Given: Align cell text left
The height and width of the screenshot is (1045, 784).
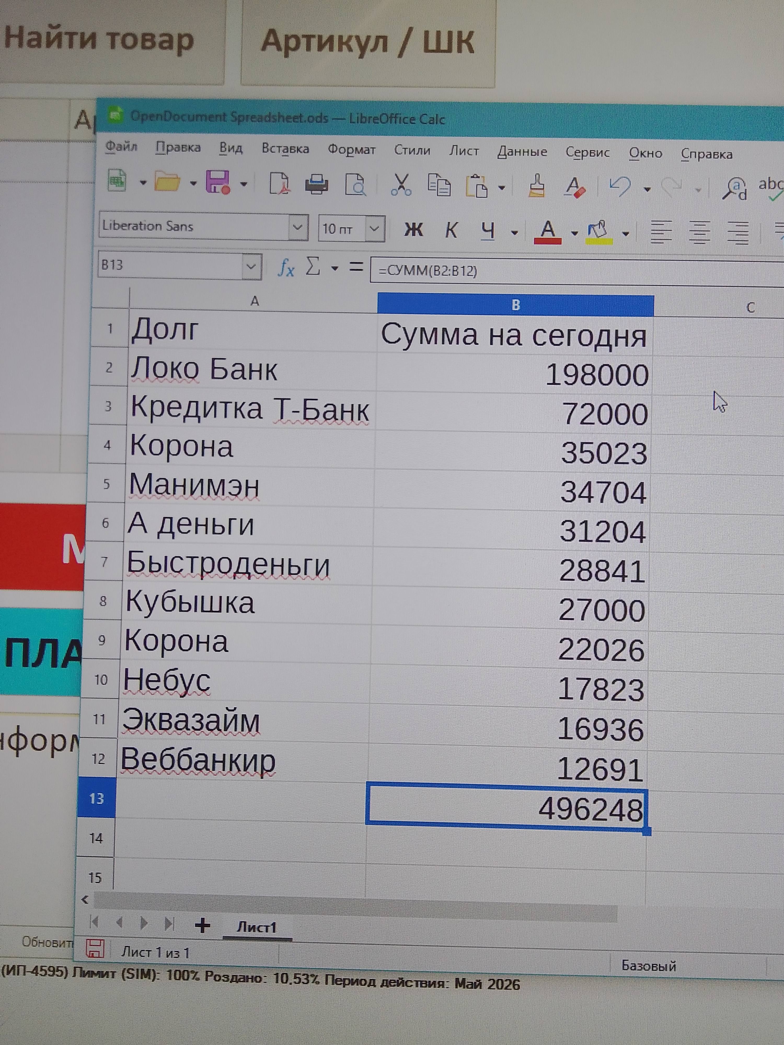Looking at the screenshot, I should click(x=661, y=233).
